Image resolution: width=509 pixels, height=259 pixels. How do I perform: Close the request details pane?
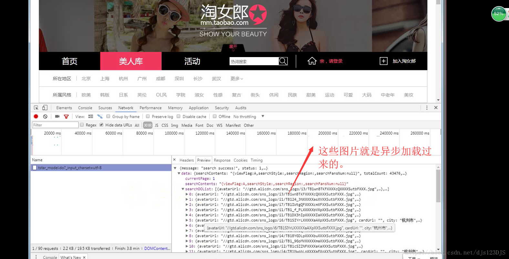174,160
